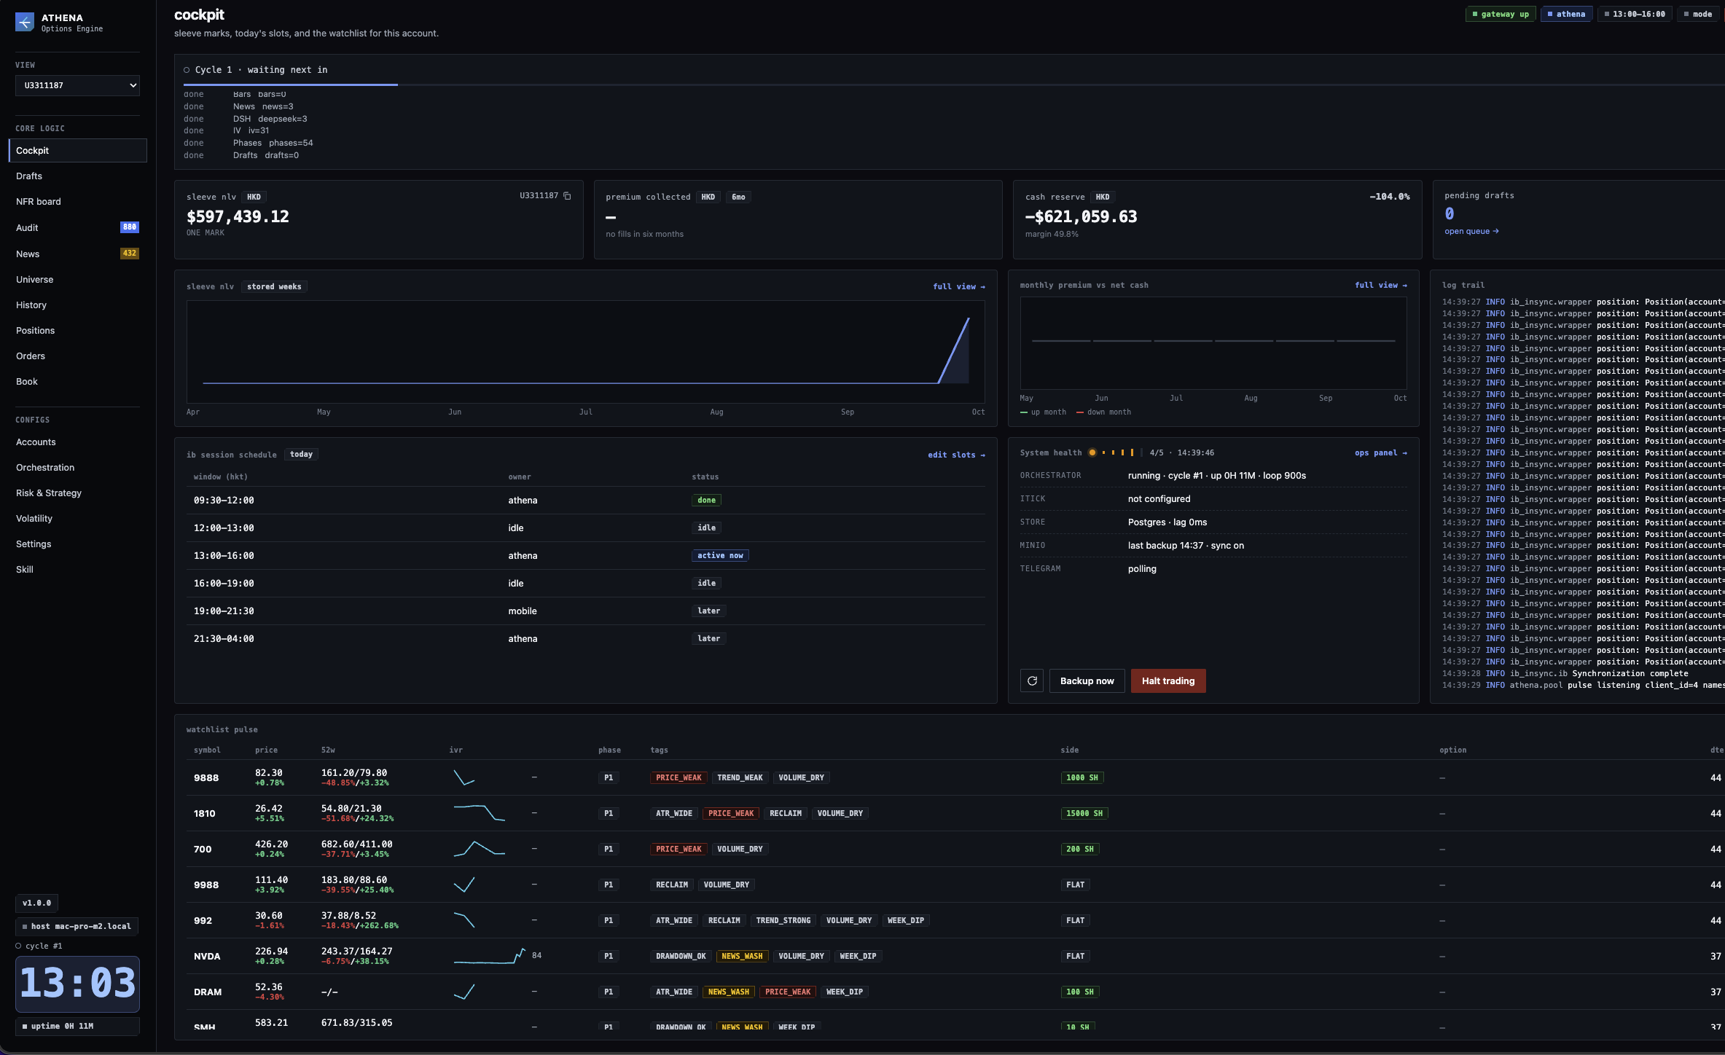Click the News badge showing 432
This screenshot has height=1055, width=1725.
tap(129, 254)
